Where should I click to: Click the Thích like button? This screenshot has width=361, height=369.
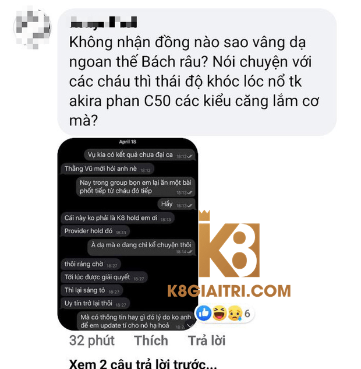pos(151,340)
